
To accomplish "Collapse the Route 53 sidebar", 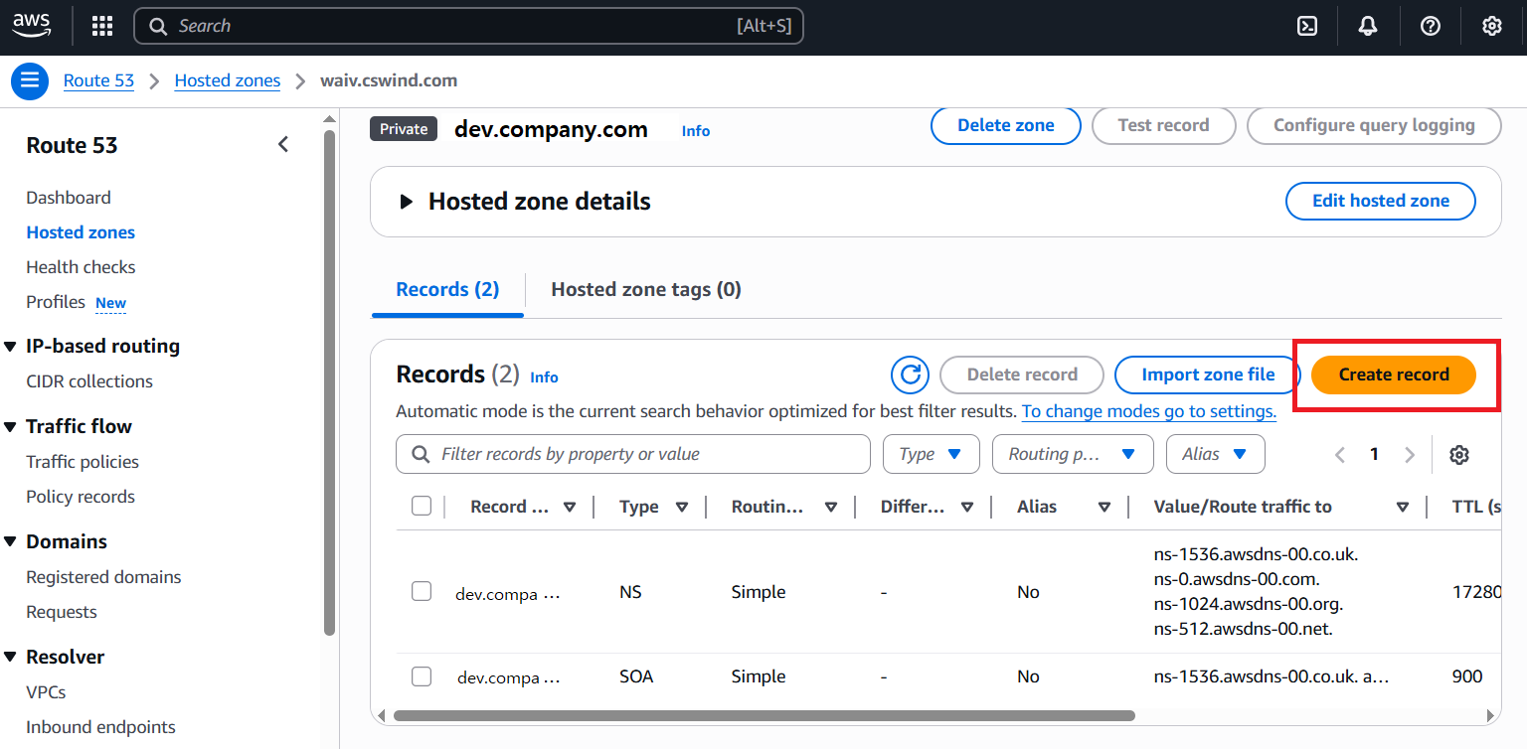I will tap(283, 145).
